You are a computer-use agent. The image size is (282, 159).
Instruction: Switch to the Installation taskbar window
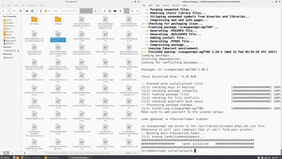tap(52, 158)
